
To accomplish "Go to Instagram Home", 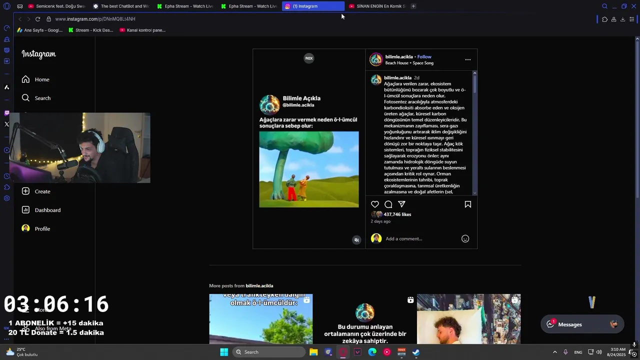I will (x=35, y=79).
